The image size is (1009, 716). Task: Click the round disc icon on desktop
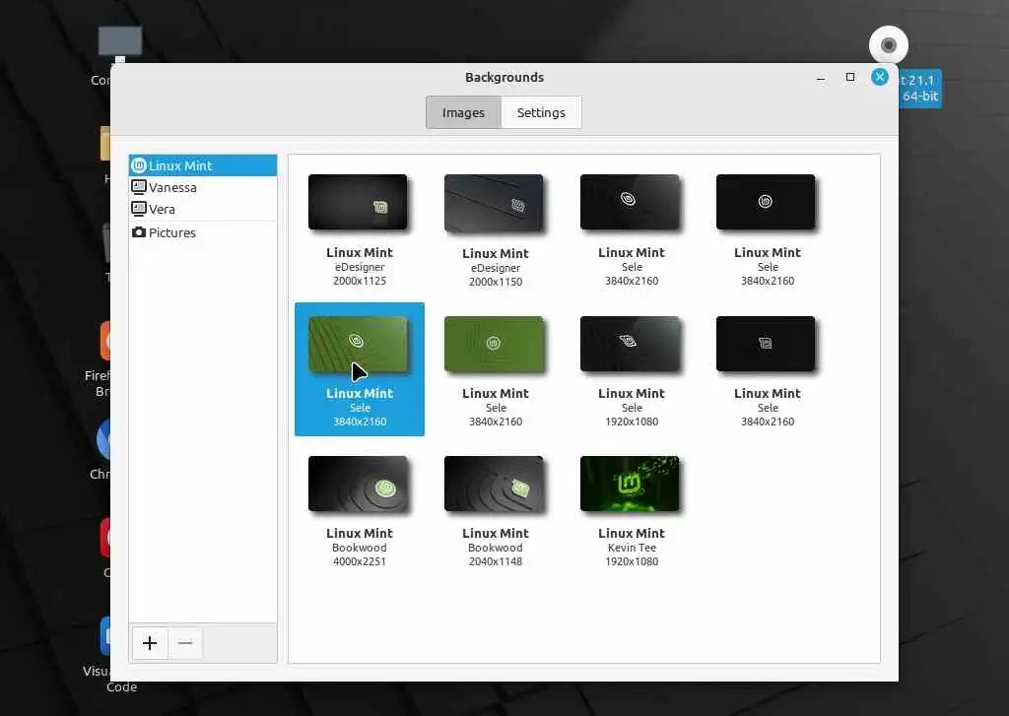click(889, 45)
